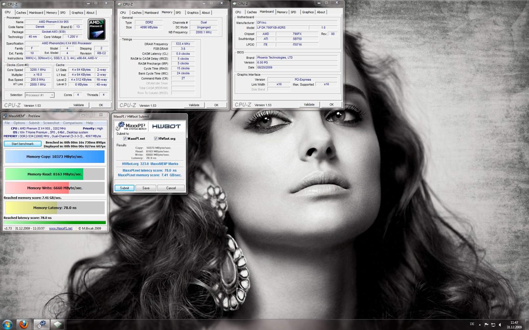
Task: Click the Memory-Write result bar
Action: tap(55, 188)
